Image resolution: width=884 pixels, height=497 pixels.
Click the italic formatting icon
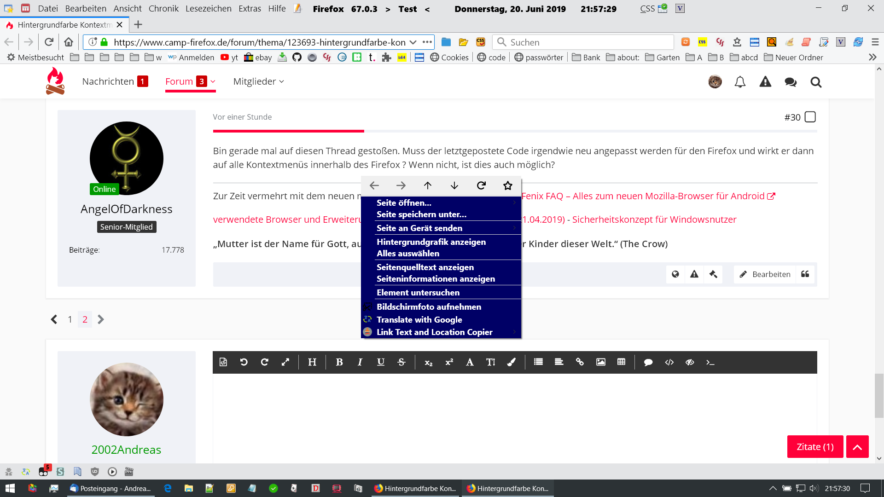pyautogui.click(x=360, y=362)
